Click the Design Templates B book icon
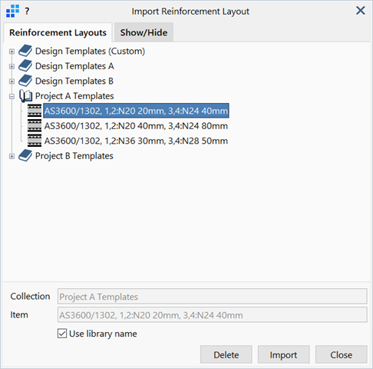The width and height of the screenshot is (373, 369). click(25, 81)
